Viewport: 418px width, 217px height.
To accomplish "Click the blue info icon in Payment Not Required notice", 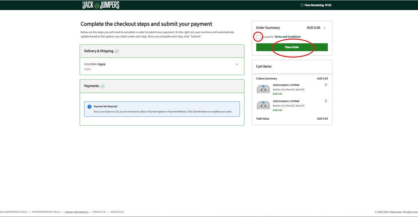I will click(89, 107).
